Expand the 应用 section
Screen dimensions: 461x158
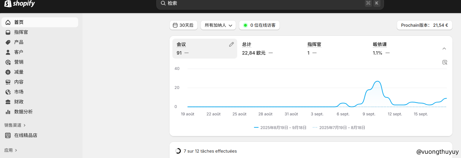coord(11,150)
